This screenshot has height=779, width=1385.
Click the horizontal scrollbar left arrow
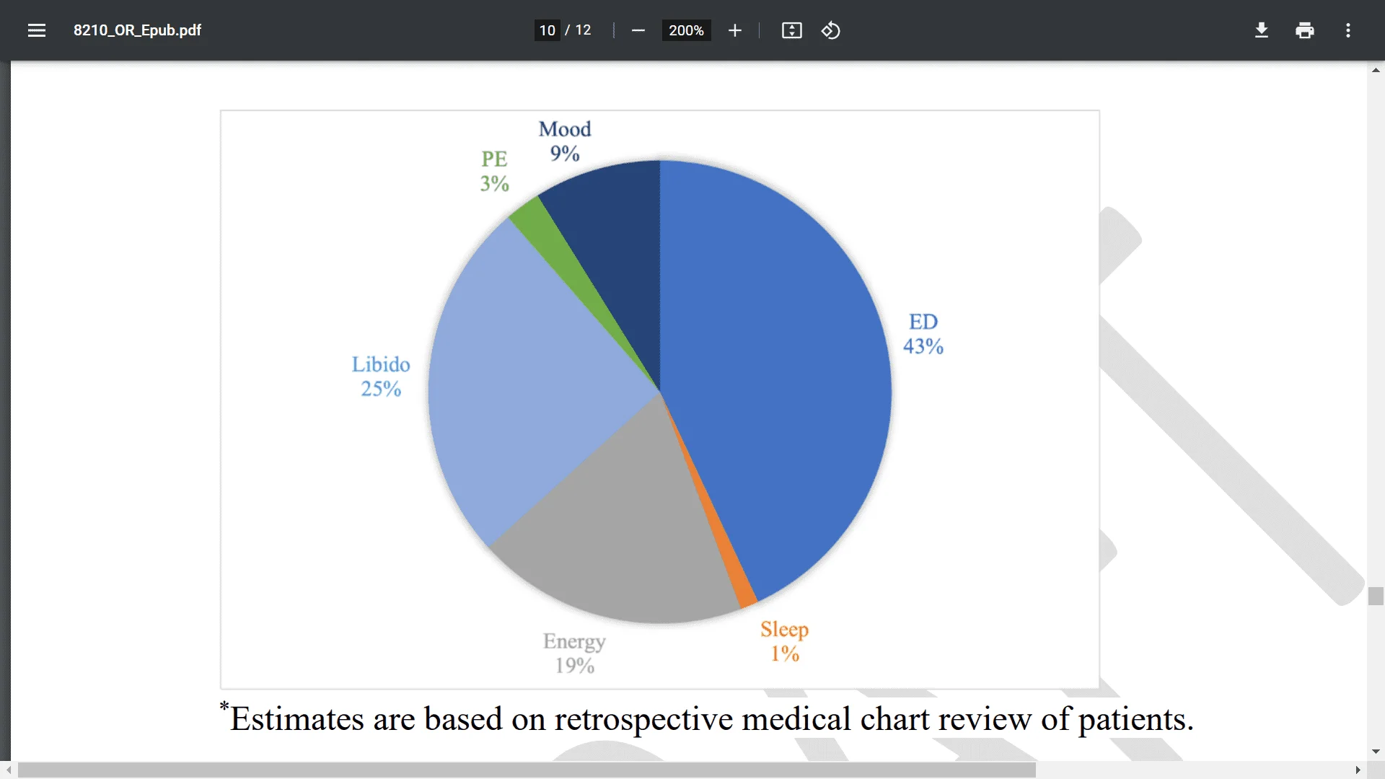point(8,770)
